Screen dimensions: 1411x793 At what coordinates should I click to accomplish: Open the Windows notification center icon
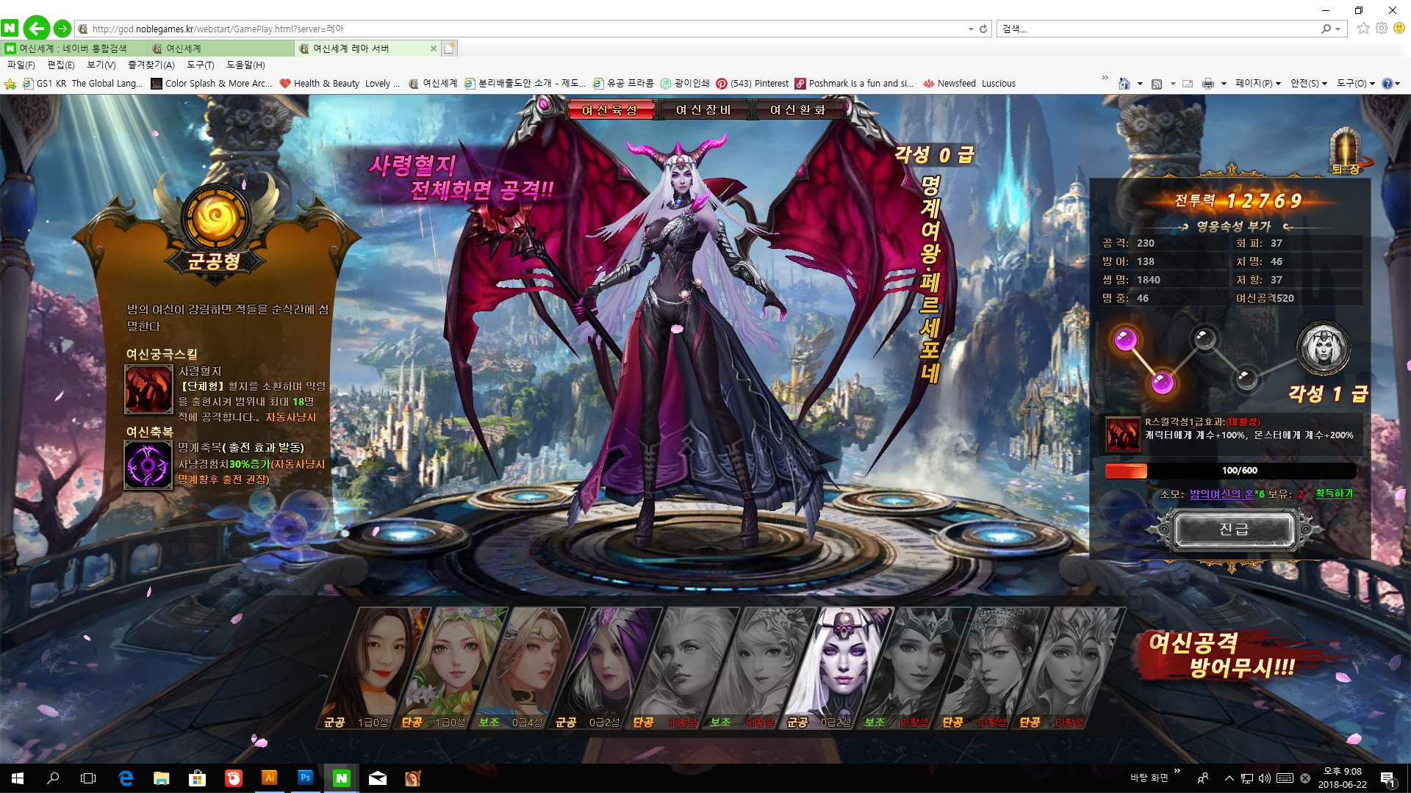click(x=1388, y=779)
